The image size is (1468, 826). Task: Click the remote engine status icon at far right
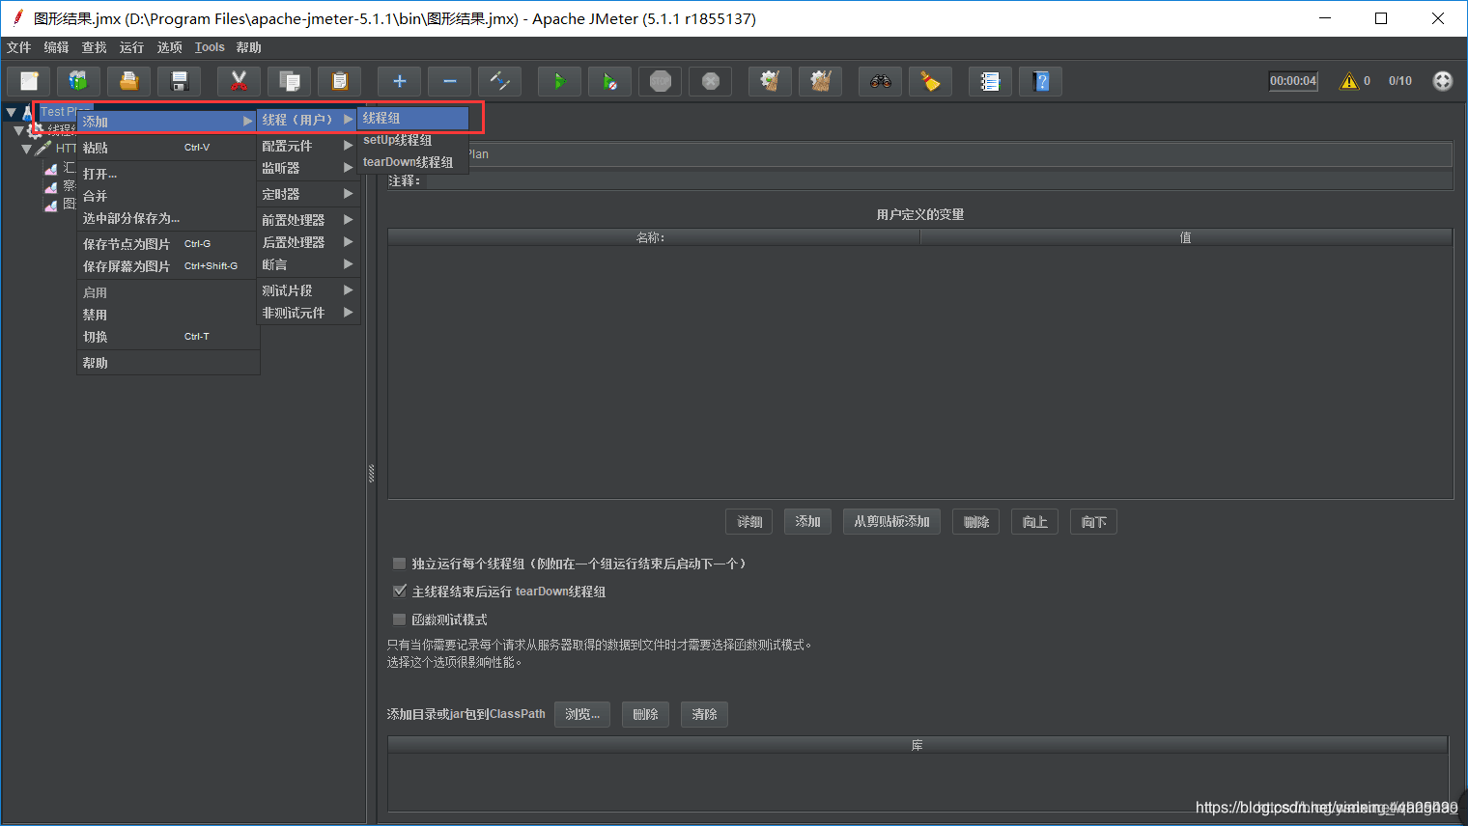(1442, 81)
